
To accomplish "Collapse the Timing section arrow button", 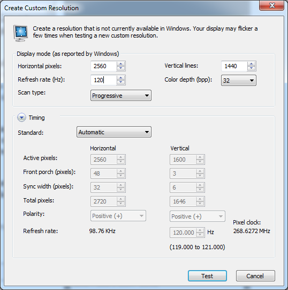I will pos(21,118).
